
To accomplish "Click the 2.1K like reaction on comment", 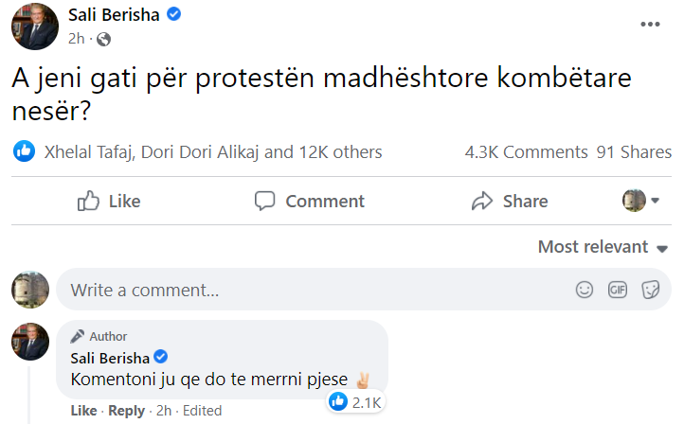I will [x=355, y=402].
